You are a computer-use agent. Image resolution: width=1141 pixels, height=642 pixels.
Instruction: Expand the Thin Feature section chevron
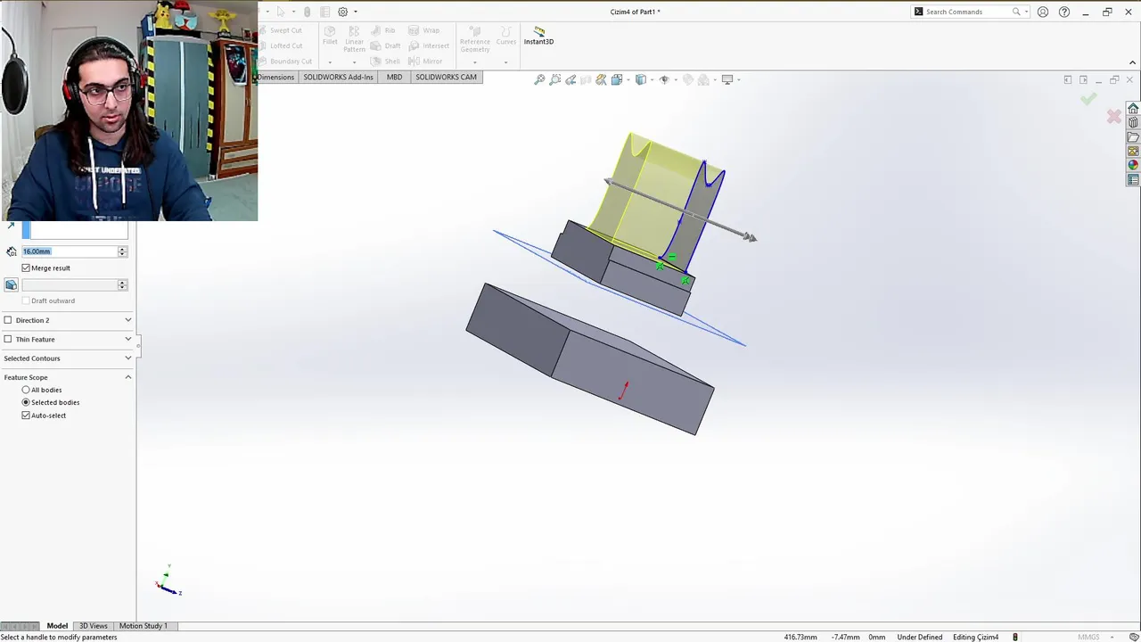click(127, 339)
